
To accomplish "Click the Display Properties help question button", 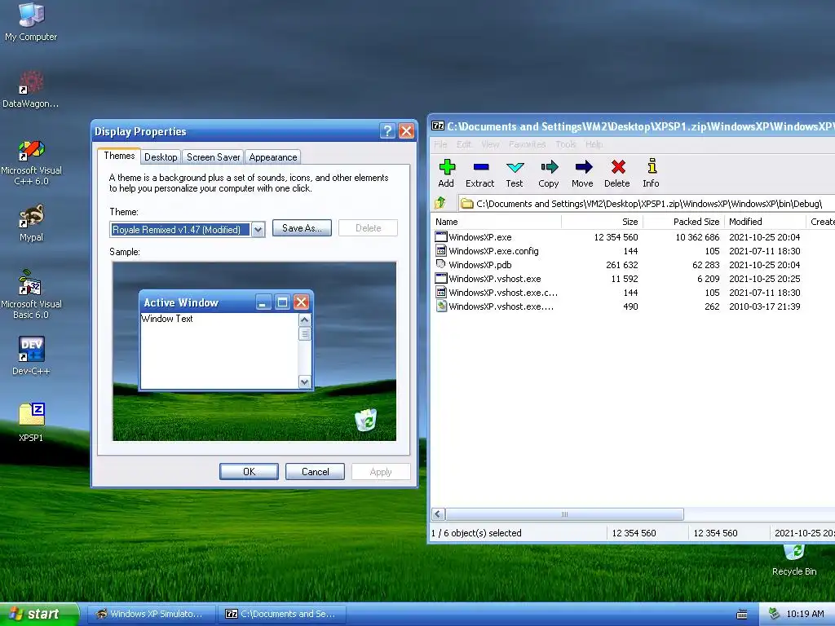I will [x=387, y=131].
